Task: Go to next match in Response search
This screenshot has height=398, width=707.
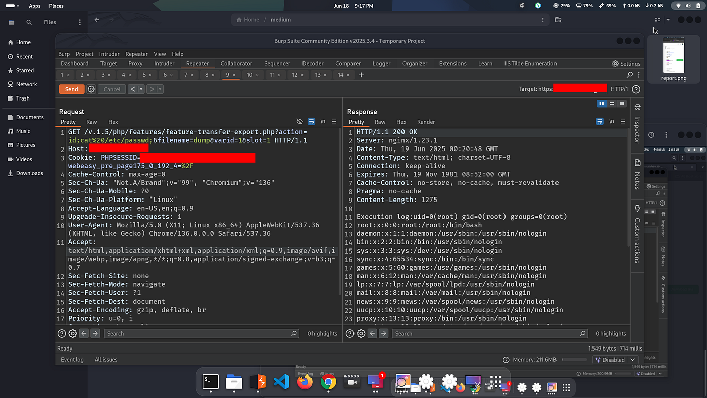Action: click(383, 333)
